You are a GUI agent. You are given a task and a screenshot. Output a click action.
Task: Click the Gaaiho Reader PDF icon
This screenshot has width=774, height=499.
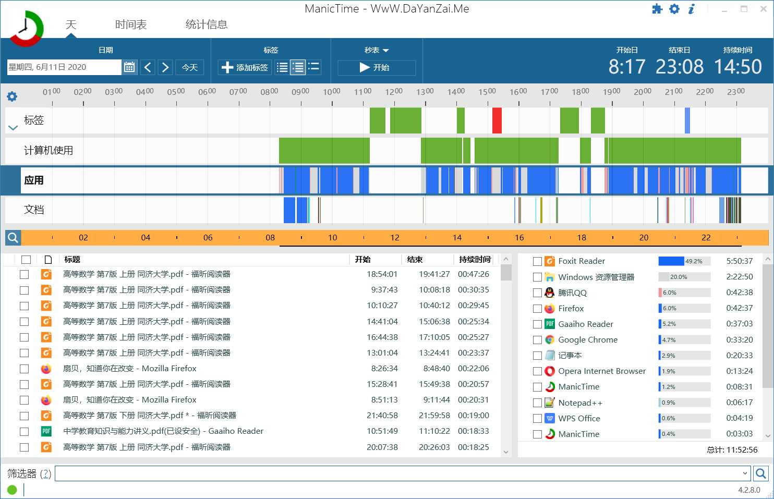click(550, 324)
